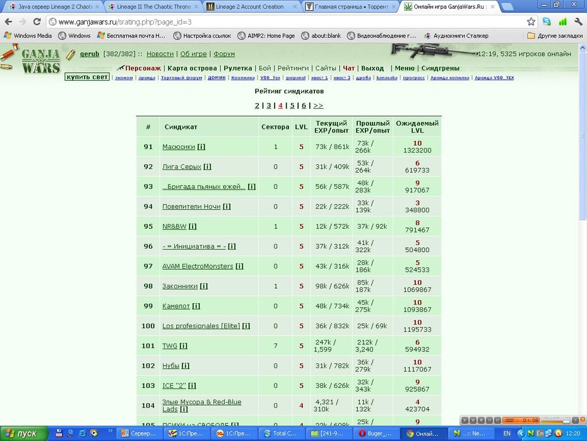This screenshot has height=441, width=587.
Task: Go to ratings page 6
Action: point(304,106)
